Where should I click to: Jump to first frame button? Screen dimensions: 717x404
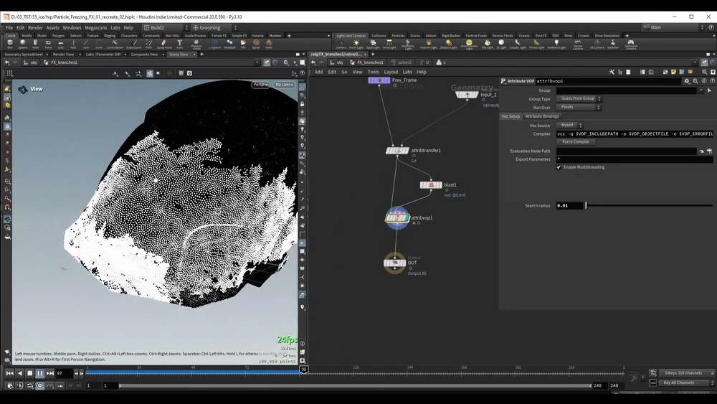[9, 373]
